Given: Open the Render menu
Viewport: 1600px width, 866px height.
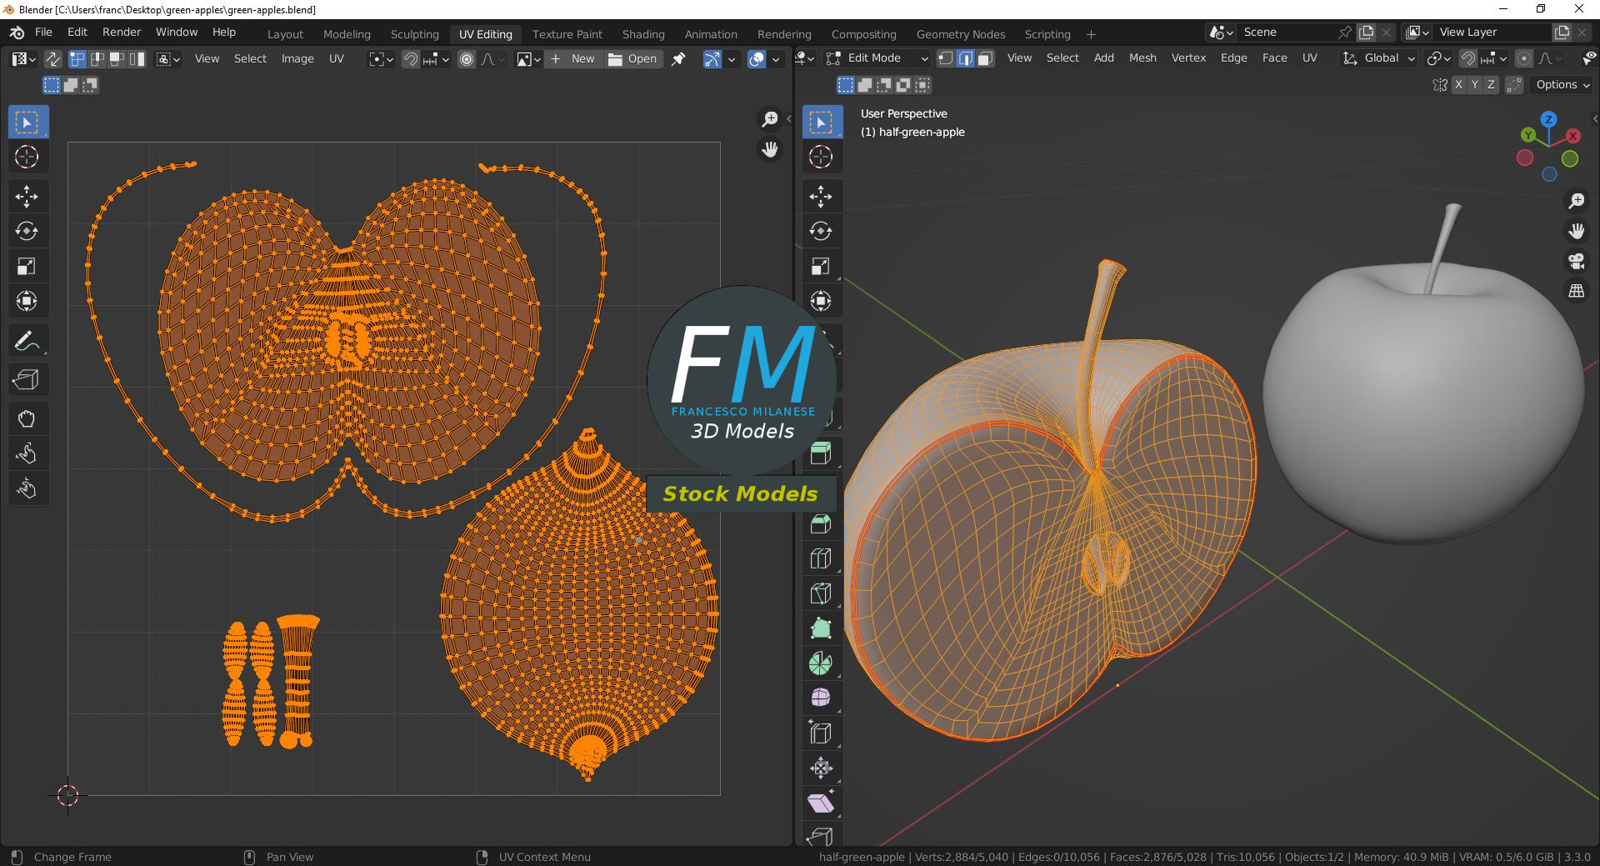Looking at the screenshot, I should (122, 32).
